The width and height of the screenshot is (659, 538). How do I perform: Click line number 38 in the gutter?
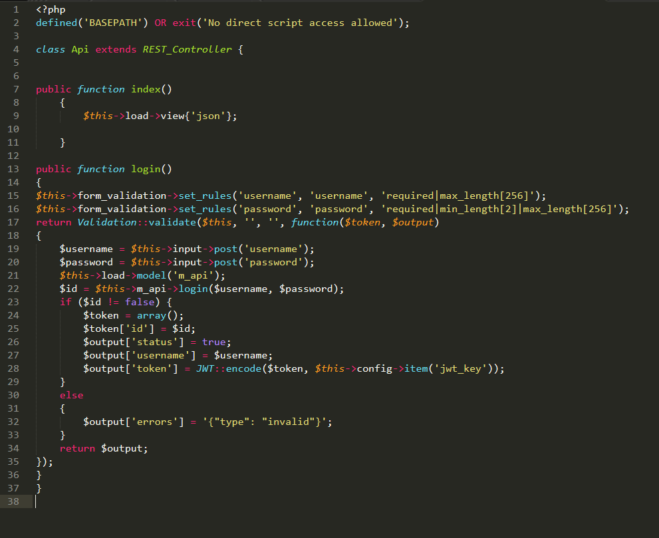(x=13, y=501)
